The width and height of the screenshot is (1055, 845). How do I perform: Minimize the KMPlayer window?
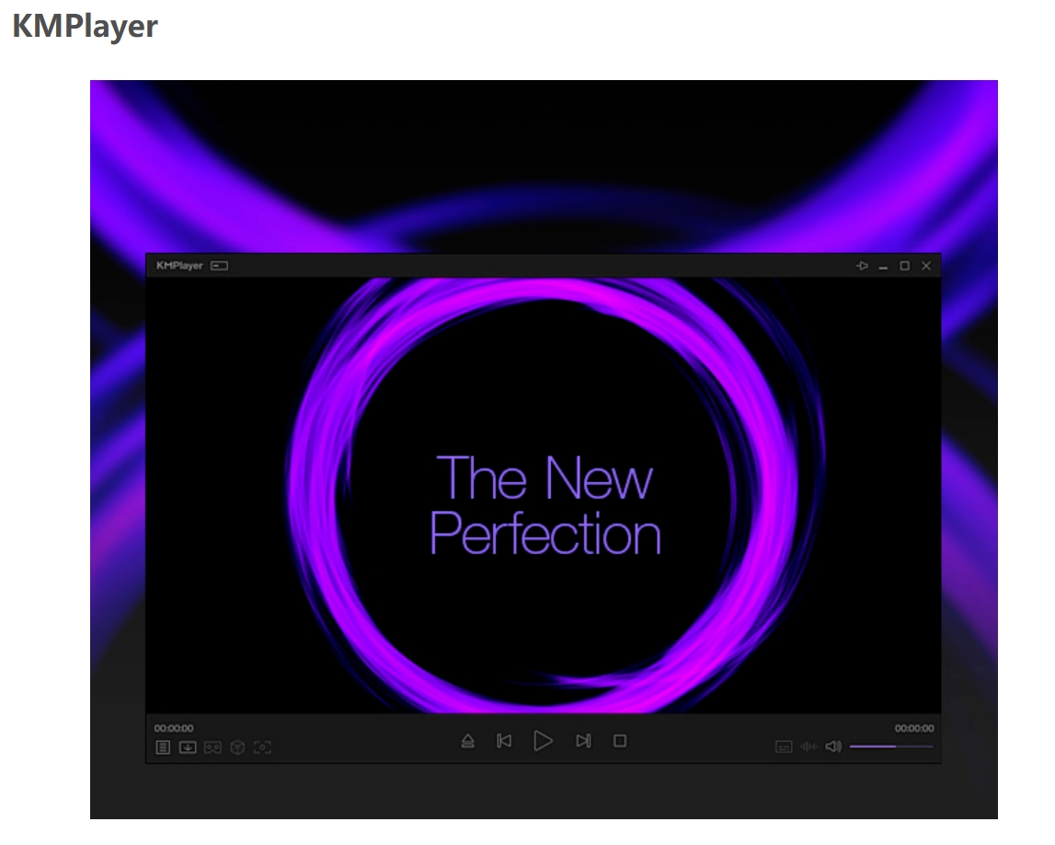(x=883, y=267)
